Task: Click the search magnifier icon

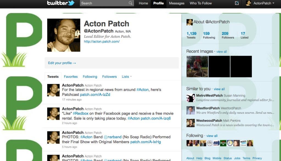Action: pyautogui.click(x=130, y=3)
